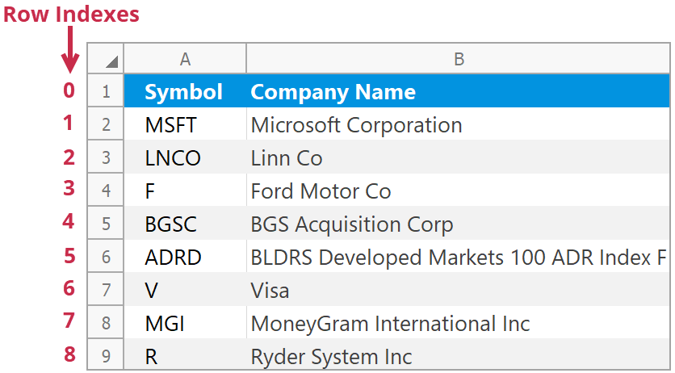Select column A header

point(185,59)
